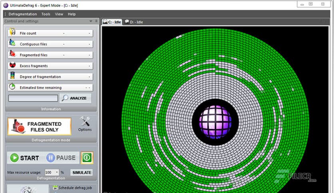Click the Excess fragments label
Image resolution: width=334 pixels, height=193 pixels.
(34, 66)
